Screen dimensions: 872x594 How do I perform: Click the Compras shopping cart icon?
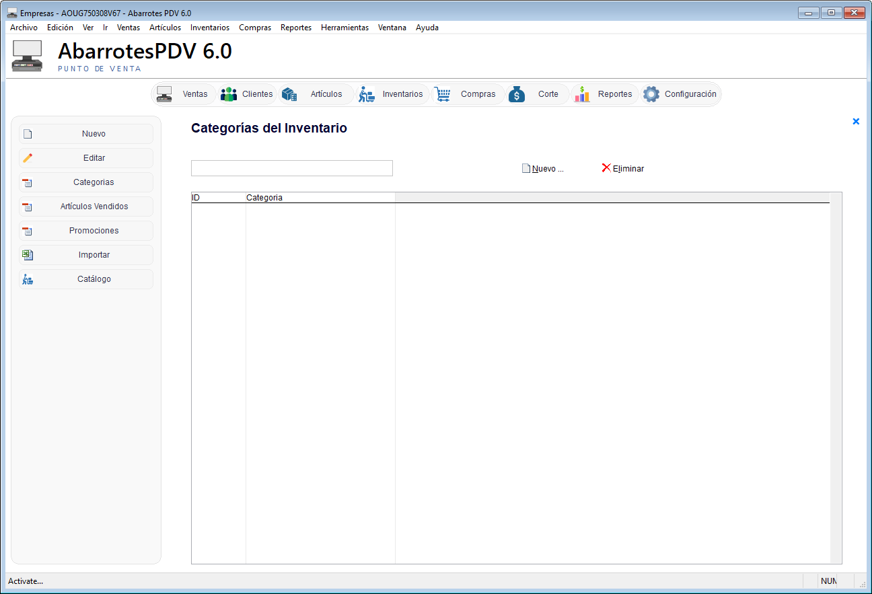coord(442,94)
